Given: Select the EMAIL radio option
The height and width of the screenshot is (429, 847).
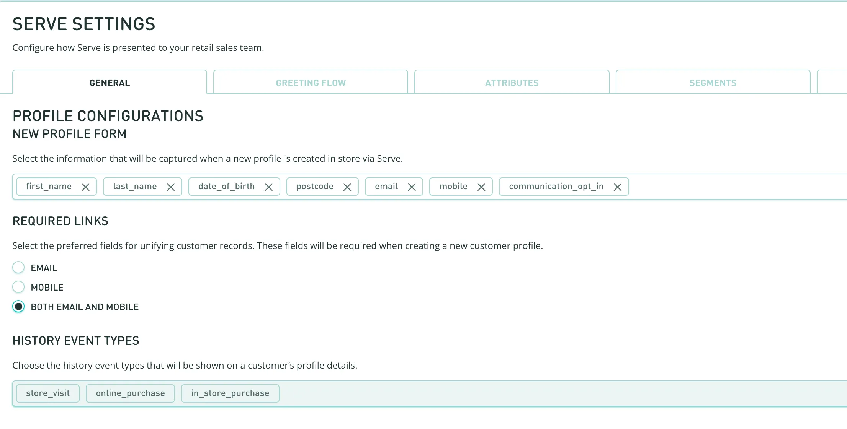Looking at the screenshot, I should (18, 268).
